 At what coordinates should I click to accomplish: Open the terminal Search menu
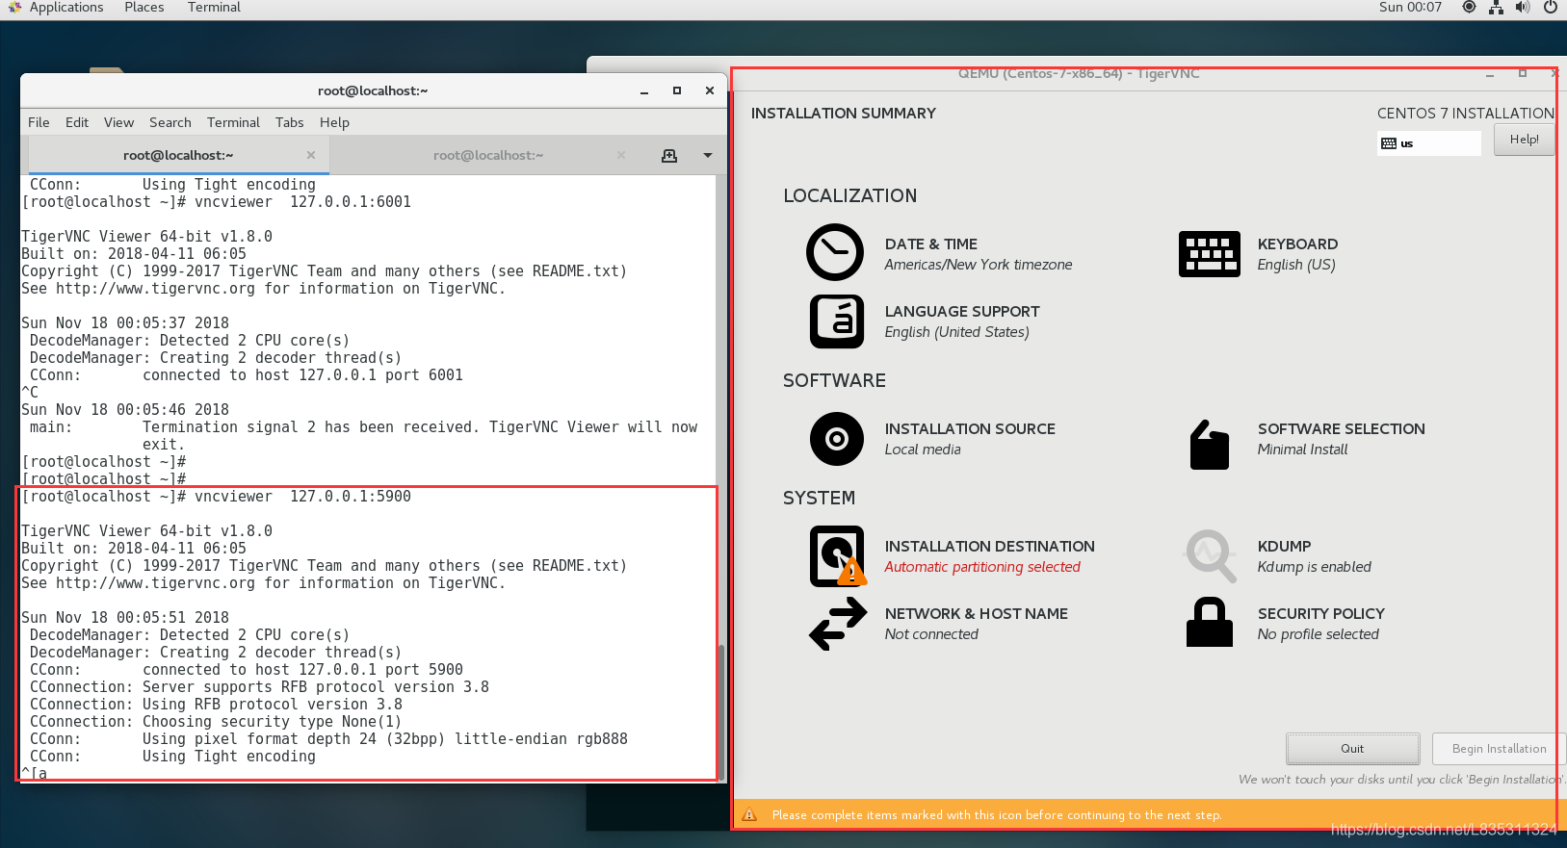click(x=170, y=122)
